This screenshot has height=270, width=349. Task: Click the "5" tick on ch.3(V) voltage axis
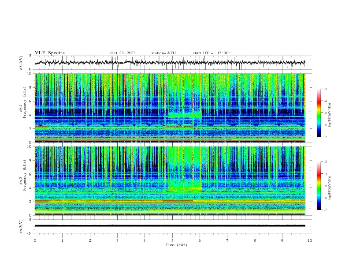tap(30, 220)
